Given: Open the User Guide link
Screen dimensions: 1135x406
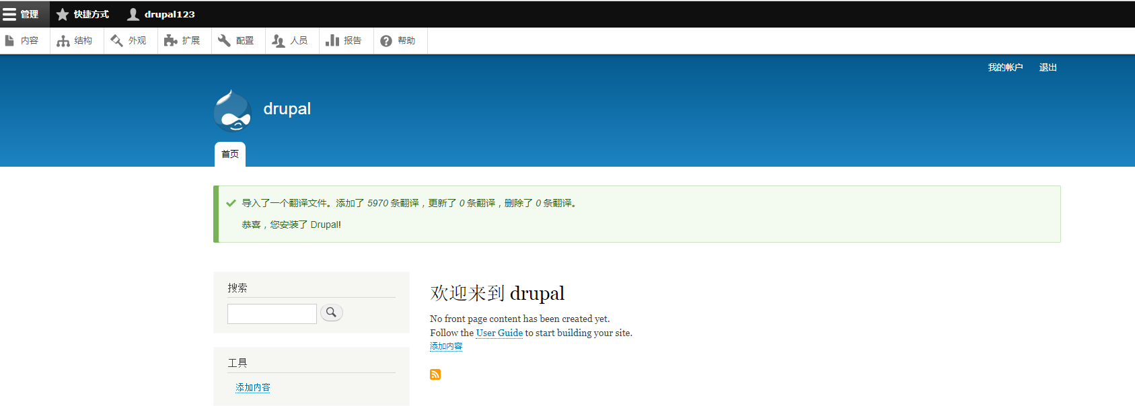Looking at the screenshot, I should (x=499, y=333).
